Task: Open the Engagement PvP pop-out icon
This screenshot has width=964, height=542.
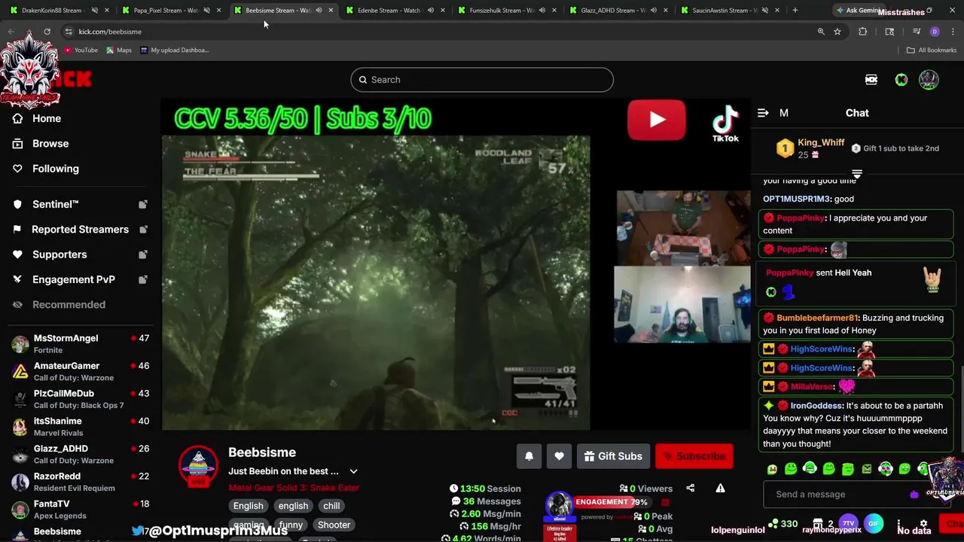Action: pyautogui.click(x=143, y=279)
